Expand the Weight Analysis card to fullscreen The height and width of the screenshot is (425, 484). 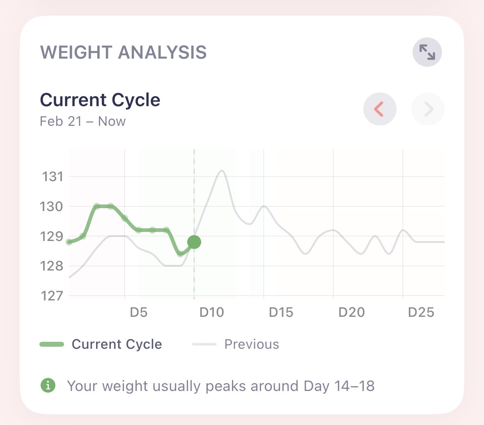click(427, 52)
